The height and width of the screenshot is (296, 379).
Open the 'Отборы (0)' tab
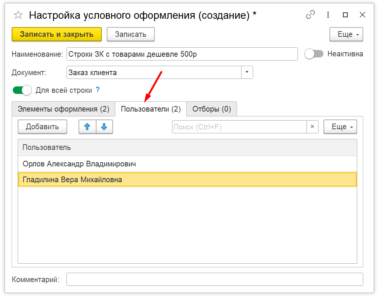(x=211, y=109)
